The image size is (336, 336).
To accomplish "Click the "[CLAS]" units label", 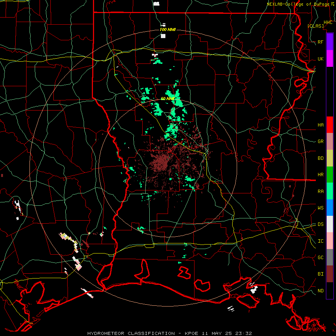I will tap(315, 26).
